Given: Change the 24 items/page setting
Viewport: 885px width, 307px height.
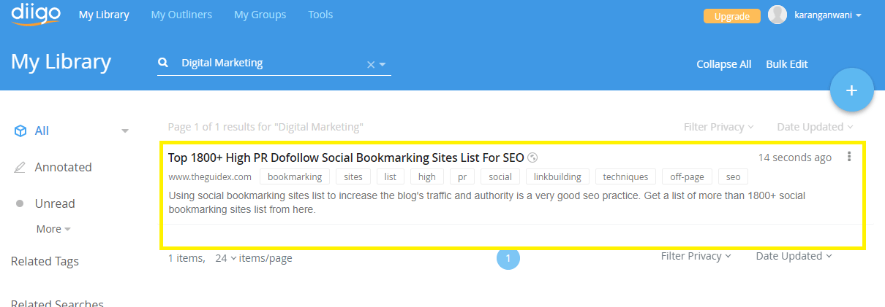Looking at the screenshot, I should 225,258.
